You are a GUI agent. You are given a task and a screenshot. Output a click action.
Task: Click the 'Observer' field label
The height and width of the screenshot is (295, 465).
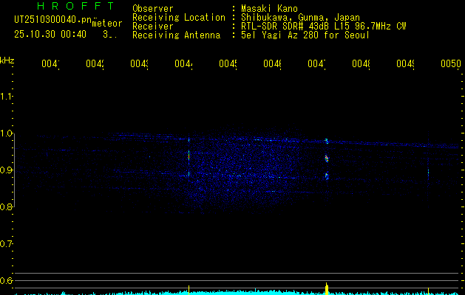[x=153, y=9]
